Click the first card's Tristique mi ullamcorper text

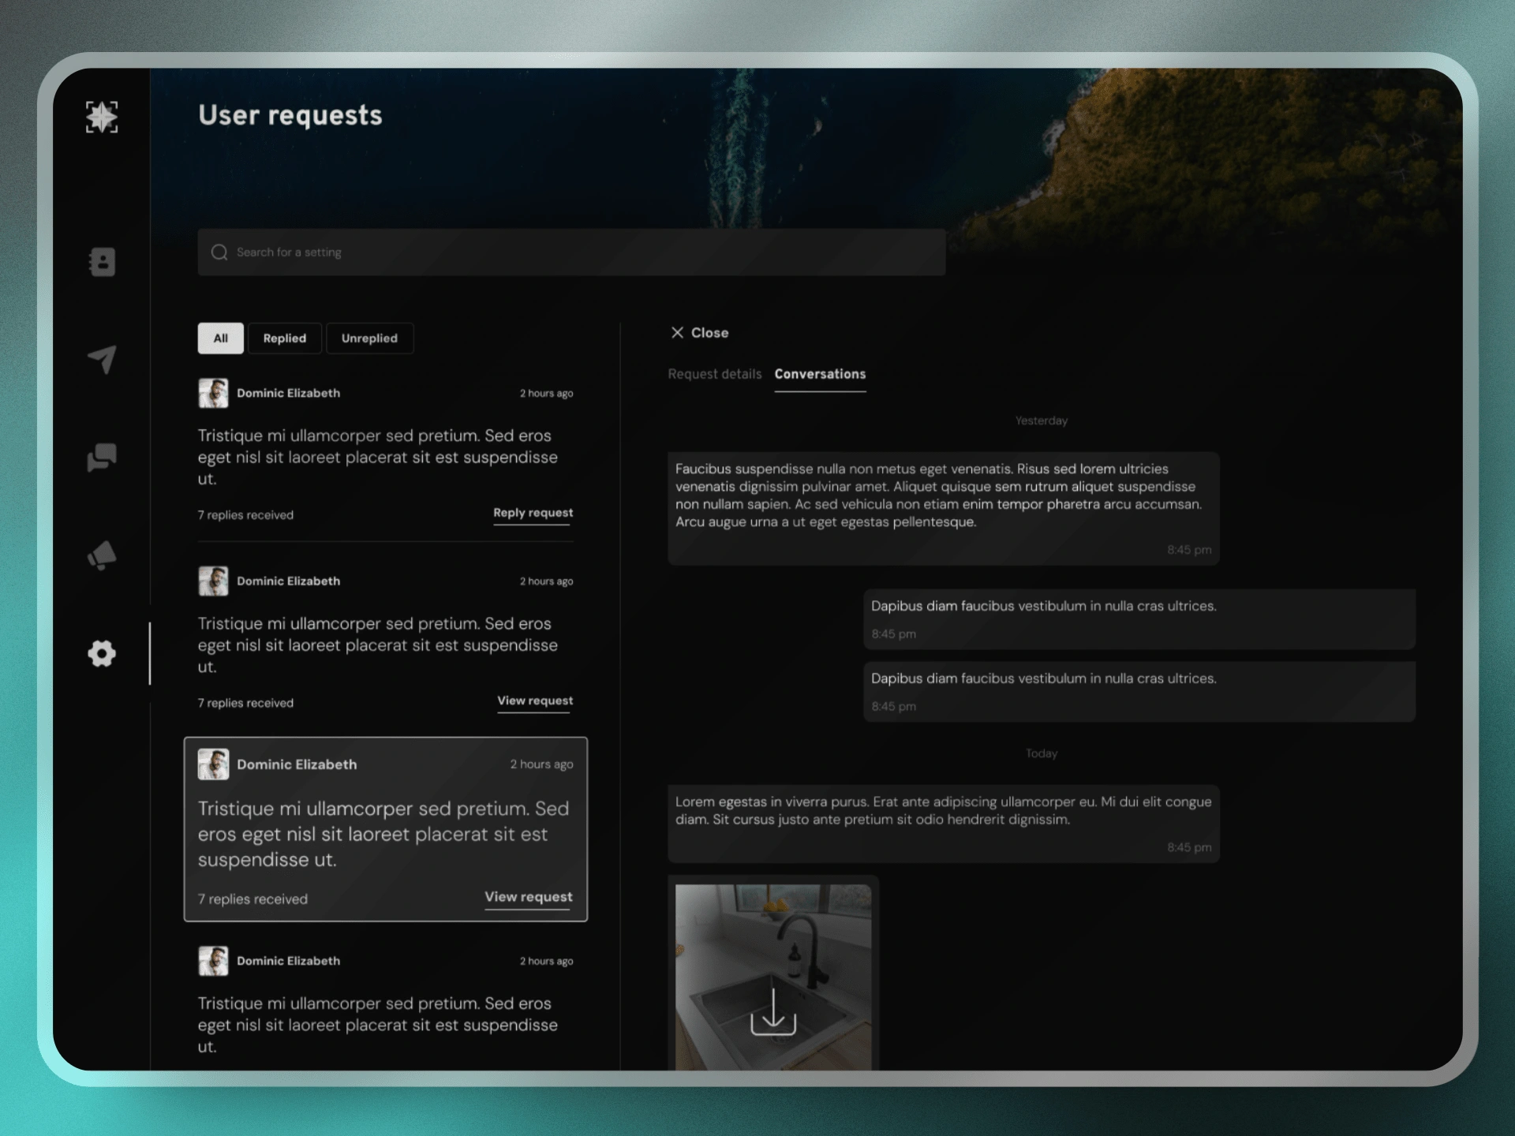378,458
